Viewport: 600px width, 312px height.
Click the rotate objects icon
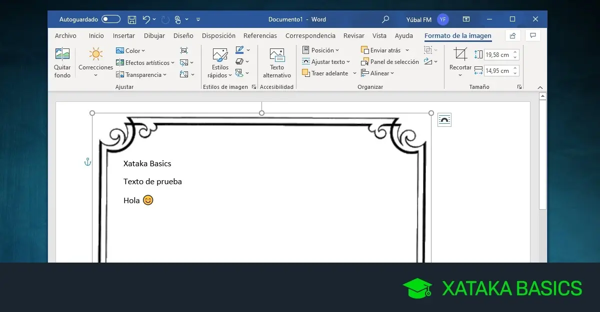pyautogui.click(x=427, y=61)
